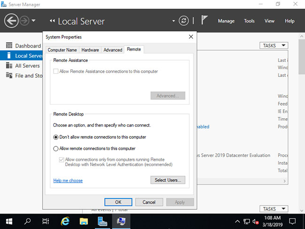
Task: Switch to the Hardware tab
Action: pyautogui.click(x=90, y=50)
